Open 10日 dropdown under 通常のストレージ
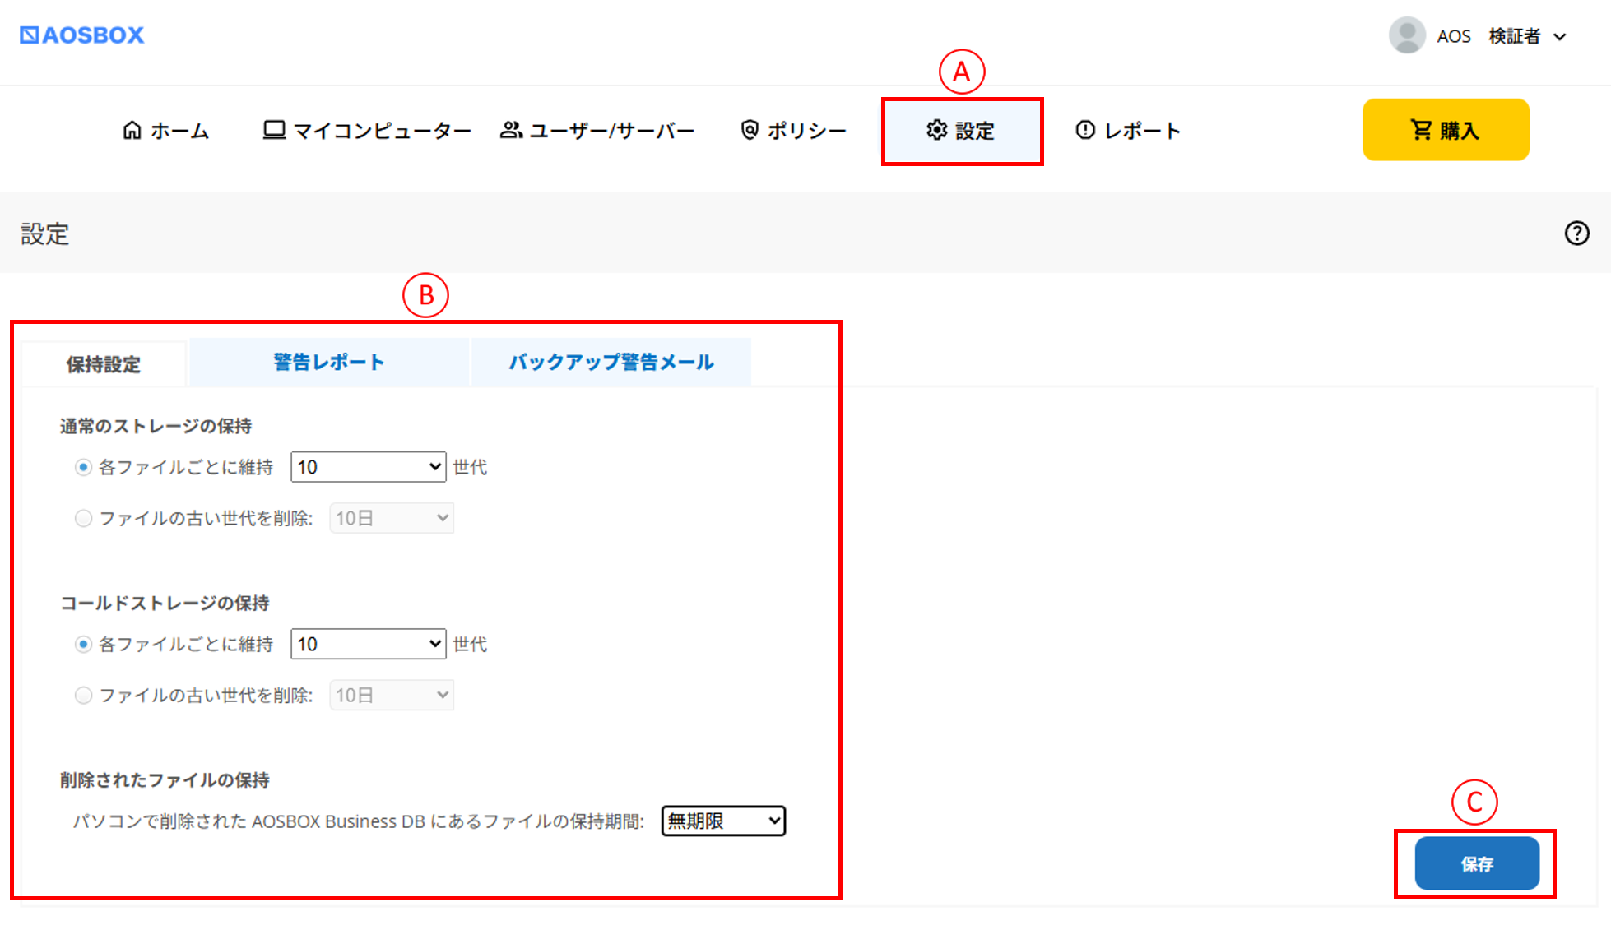The image size is (1611, 925). (x=392, y=518)
